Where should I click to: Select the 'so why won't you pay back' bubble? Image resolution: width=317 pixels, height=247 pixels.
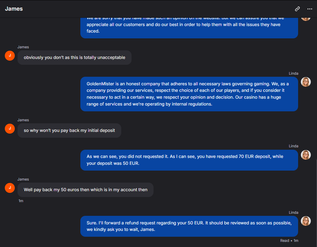(69, 131)
